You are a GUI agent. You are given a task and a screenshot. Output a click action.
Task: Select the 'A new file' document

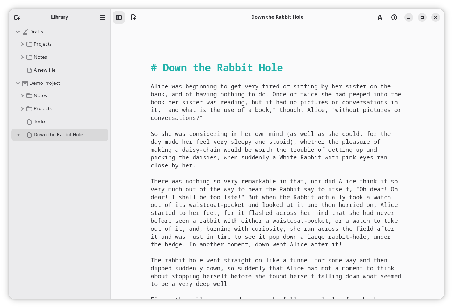click(x=45, y=70)
